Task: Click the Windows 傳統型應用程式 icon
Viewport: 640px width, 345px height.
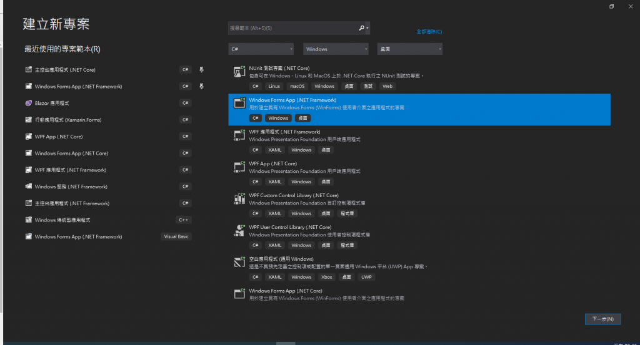Action: coord(29,220)
